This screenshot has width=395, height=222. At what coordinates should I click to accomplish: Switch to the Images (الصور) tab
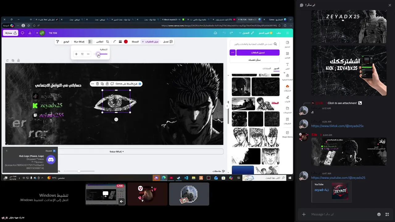pos(276,68)
